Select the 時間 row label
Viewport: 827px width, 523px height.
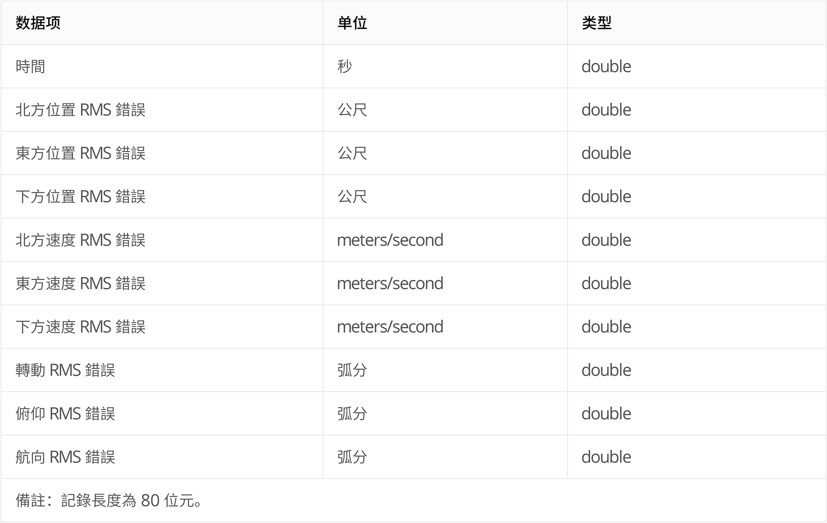click(x=30, y=66)
